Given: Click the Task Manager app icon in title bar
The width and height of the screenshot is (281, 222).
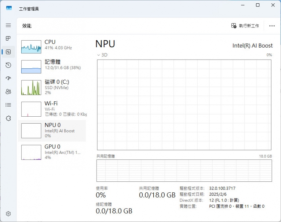Looking at the screenshot, I should [9, 8].
